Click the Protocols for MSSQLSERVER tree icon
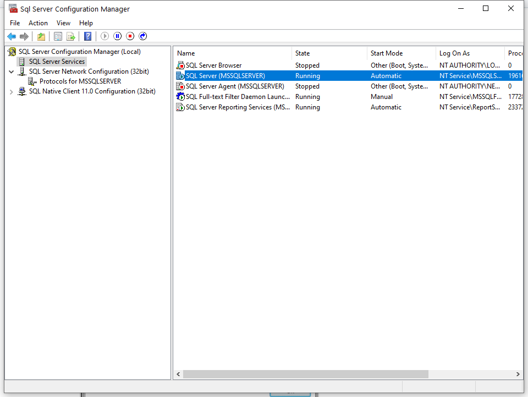 (32, 81)
